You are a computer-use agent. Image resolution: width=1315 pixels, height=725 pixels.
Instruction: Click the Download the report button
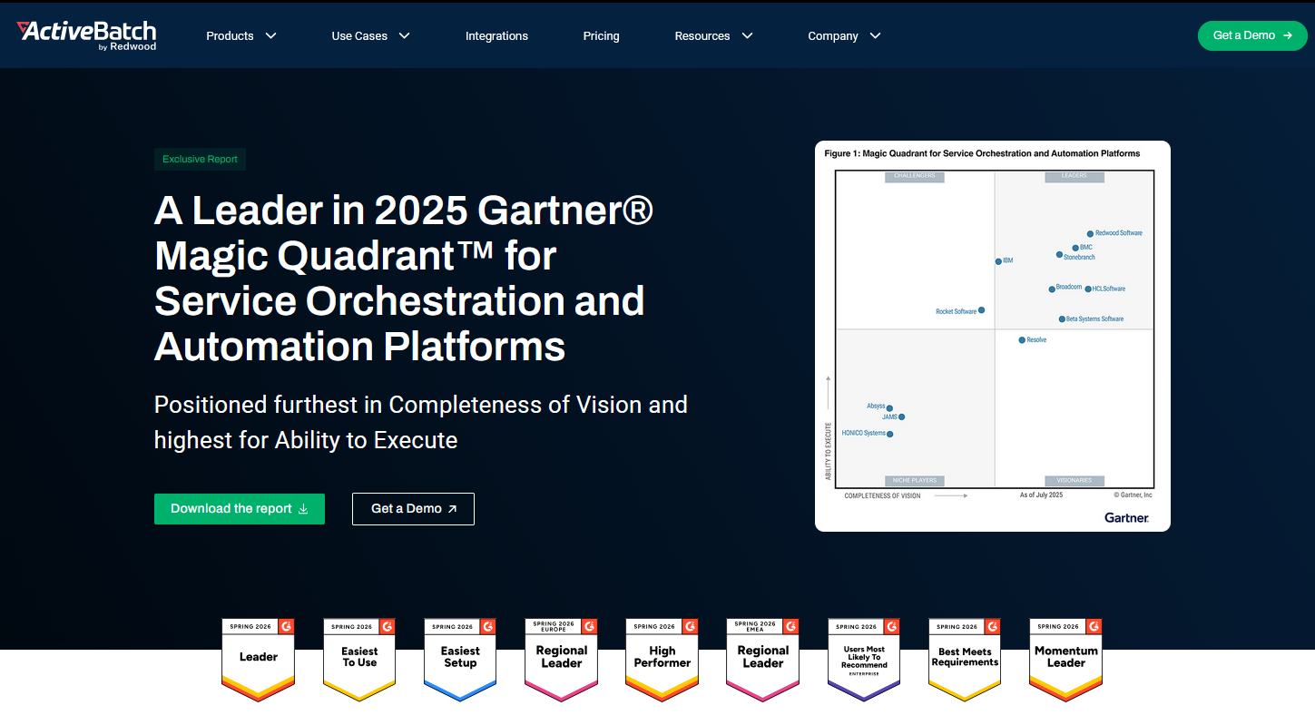[x=240, y=509]
